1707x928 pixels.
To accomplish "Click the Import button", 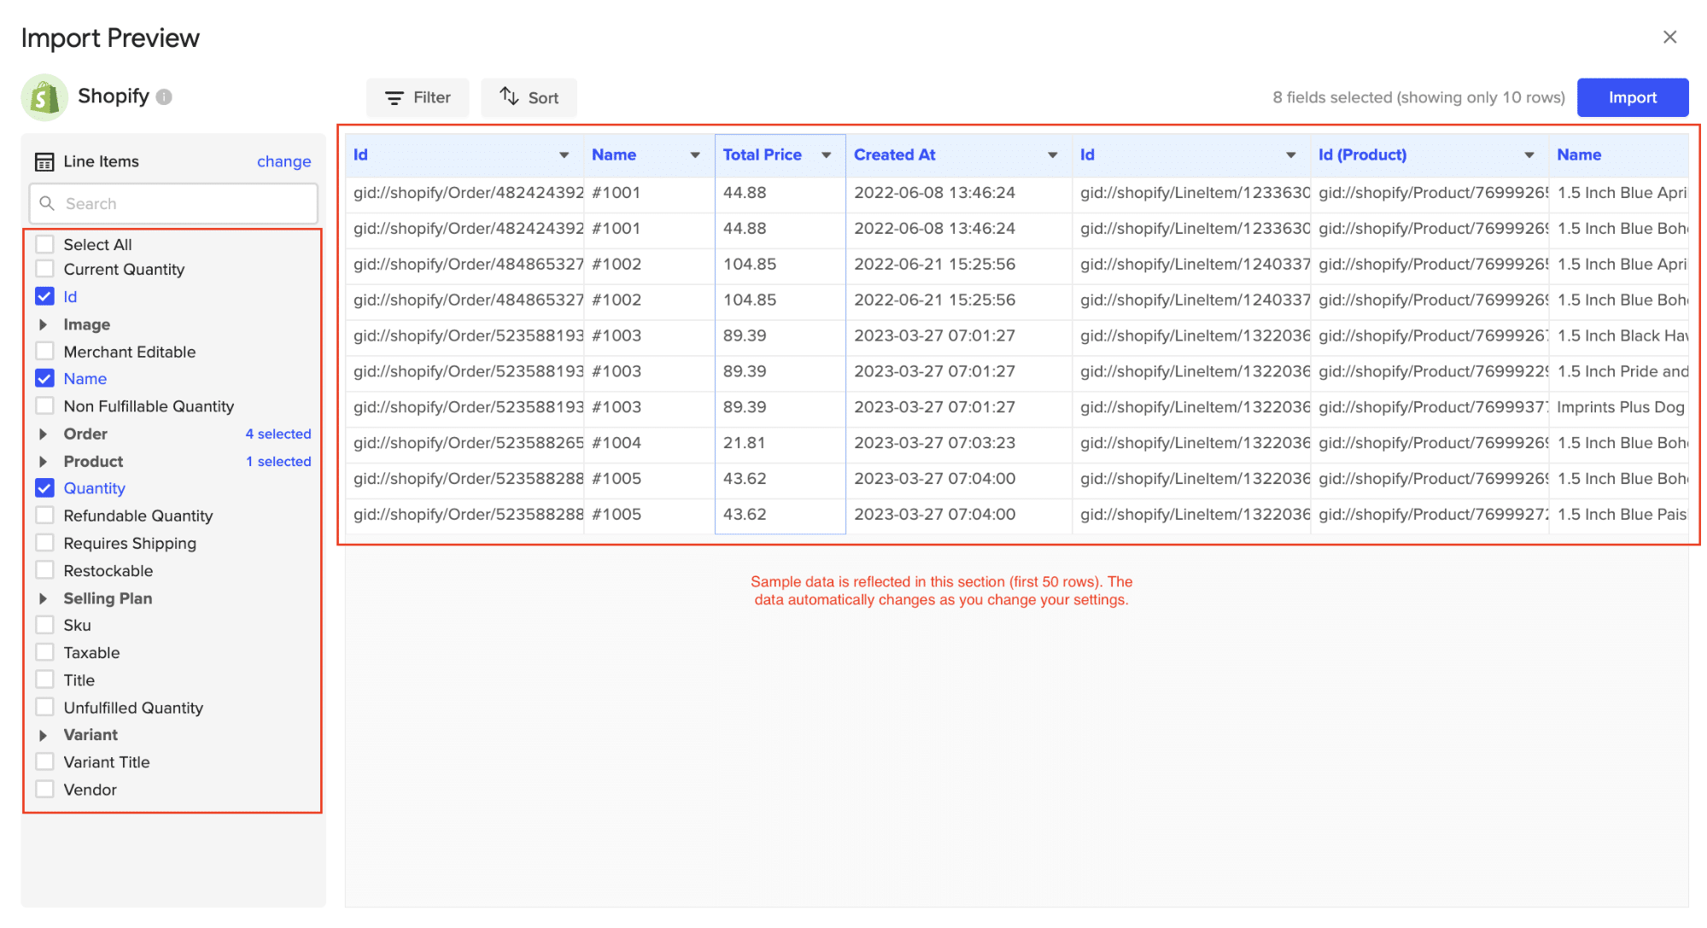I will 1633,96.
